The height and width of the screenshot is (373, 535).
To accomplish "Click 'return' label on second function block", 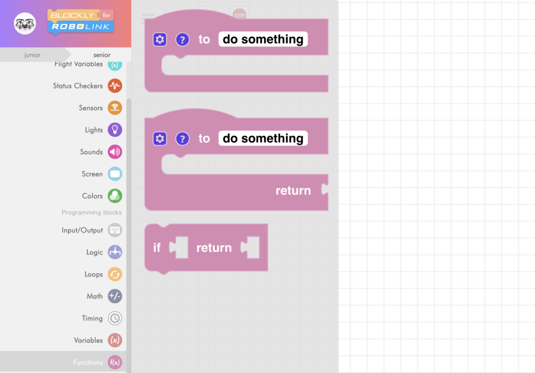I will (x=293, y=191).
